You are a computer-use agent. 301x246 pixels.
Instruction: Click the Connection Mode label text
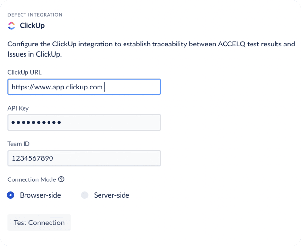31,179
